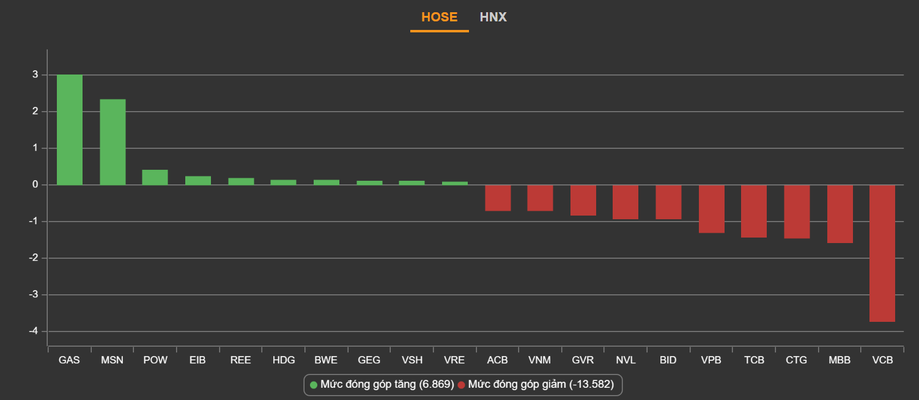This screenshot has height=400, width=919.
Task: Click the red ACB bar
Action: click(x=498, y=198)
